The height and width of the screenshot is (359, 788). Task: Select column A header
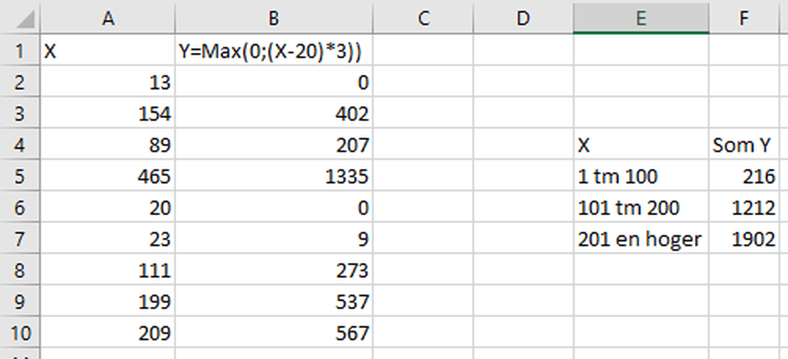107,19
